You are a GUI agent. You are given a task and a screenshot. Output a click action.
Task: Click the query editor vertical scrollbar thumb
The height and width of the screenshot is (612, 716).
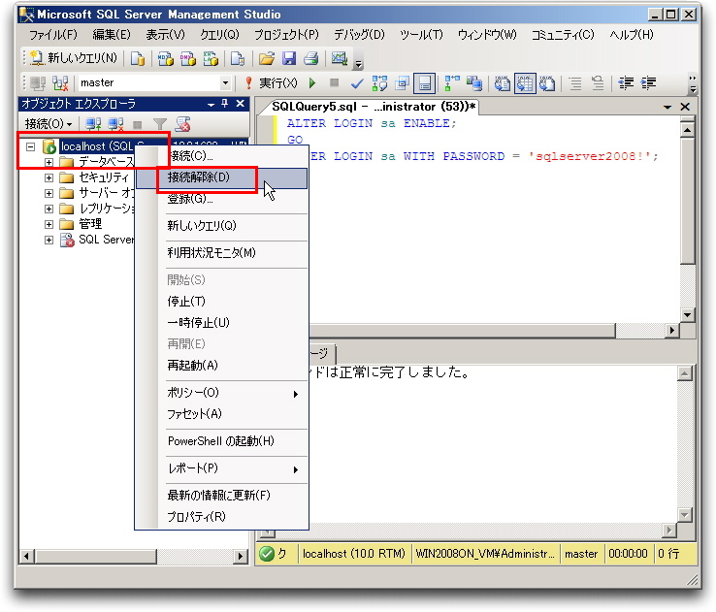tap(687, 201)
